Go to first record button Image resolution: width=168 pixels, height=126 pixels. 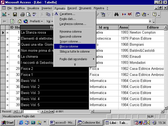coord(15,112)
